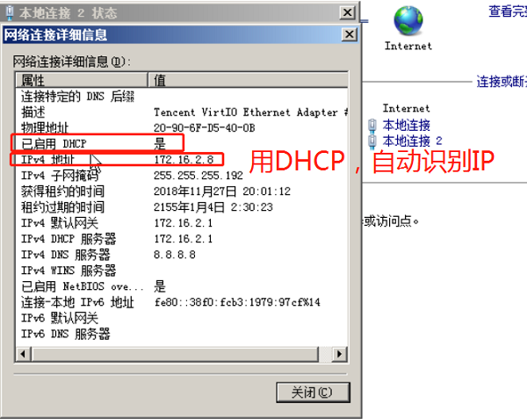The image size is (527, 419).
Task: Close the 网络连接详细信息 dialog
Action: (350, 34)
